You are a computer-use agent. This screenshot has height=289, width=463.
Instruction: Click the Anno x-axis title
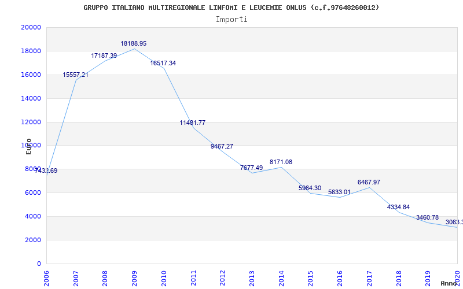pyautogui.click(x=449, y=283)
